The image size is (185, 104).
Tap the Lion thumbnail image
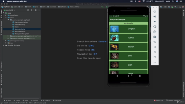click(114, 65)
